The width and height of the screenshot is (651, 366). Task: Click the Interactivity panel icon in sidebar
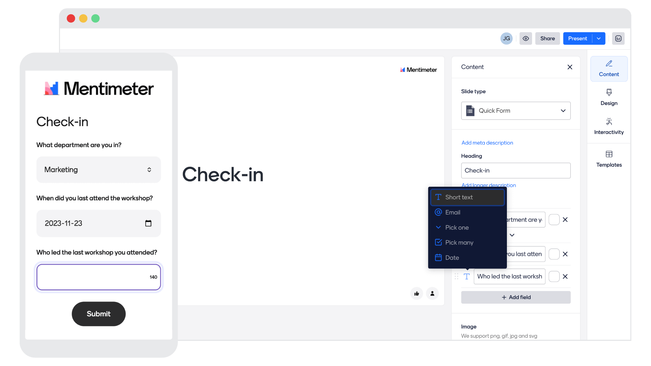tap(609, 126)
